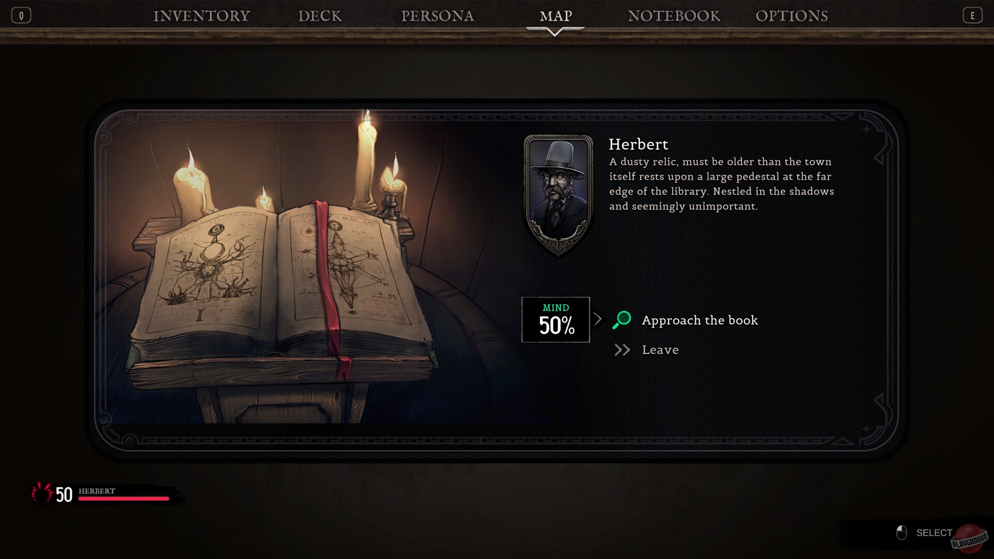Viewport: 994px width, 559px height.
Task: Click the double-arrow Leave icon
Action: coord(622,350)
